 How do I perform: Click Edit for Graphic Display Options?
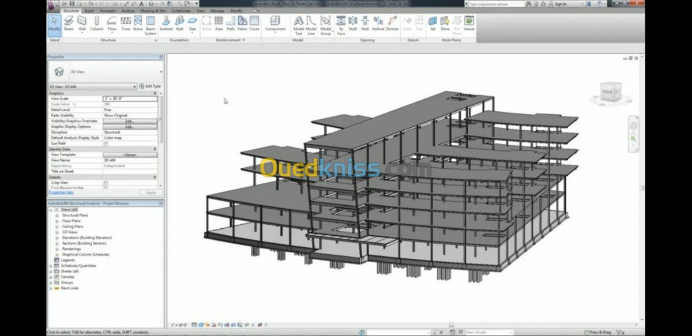point(130,127)
